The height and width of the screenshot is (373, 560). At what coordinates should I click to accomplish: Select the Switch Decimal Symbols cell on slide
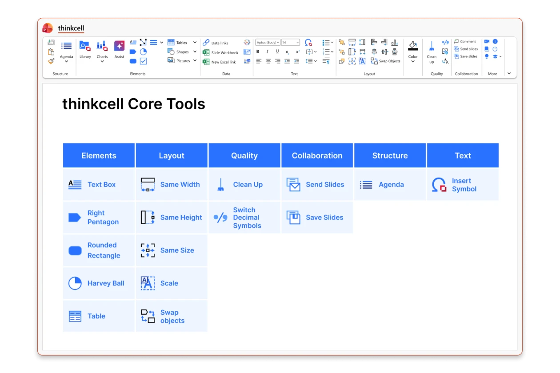point(244,218)
